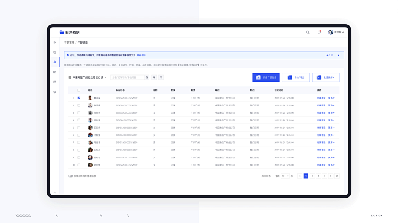Viewport: 398px width, 223px height.
Task: Click avatar of person in row 5
Action: pos(90,128)
